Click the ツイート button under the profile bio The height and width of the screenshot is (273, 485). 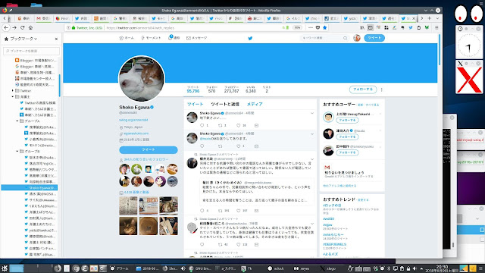pyautogui.click(x=149, y=150)
